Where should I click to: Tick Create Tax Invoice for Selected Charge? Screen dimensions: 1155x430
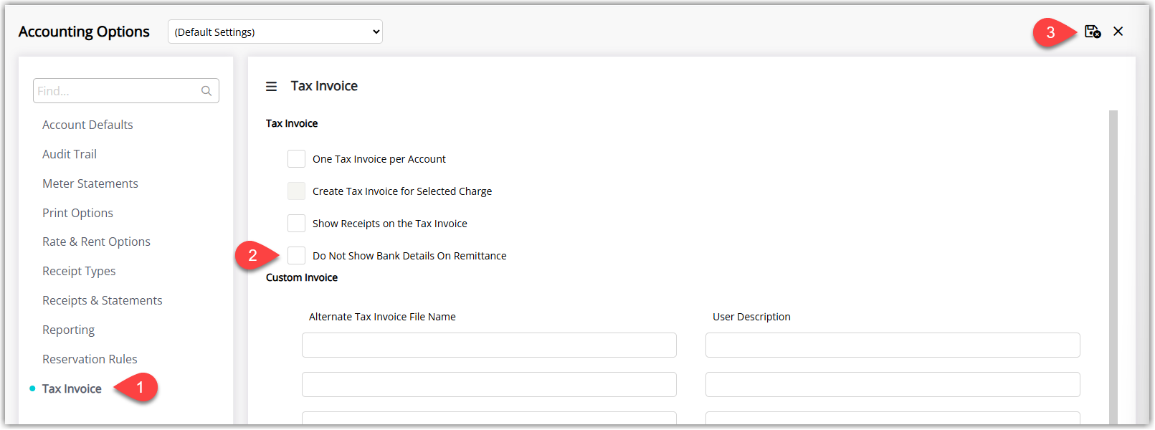(x=296, y=191)
